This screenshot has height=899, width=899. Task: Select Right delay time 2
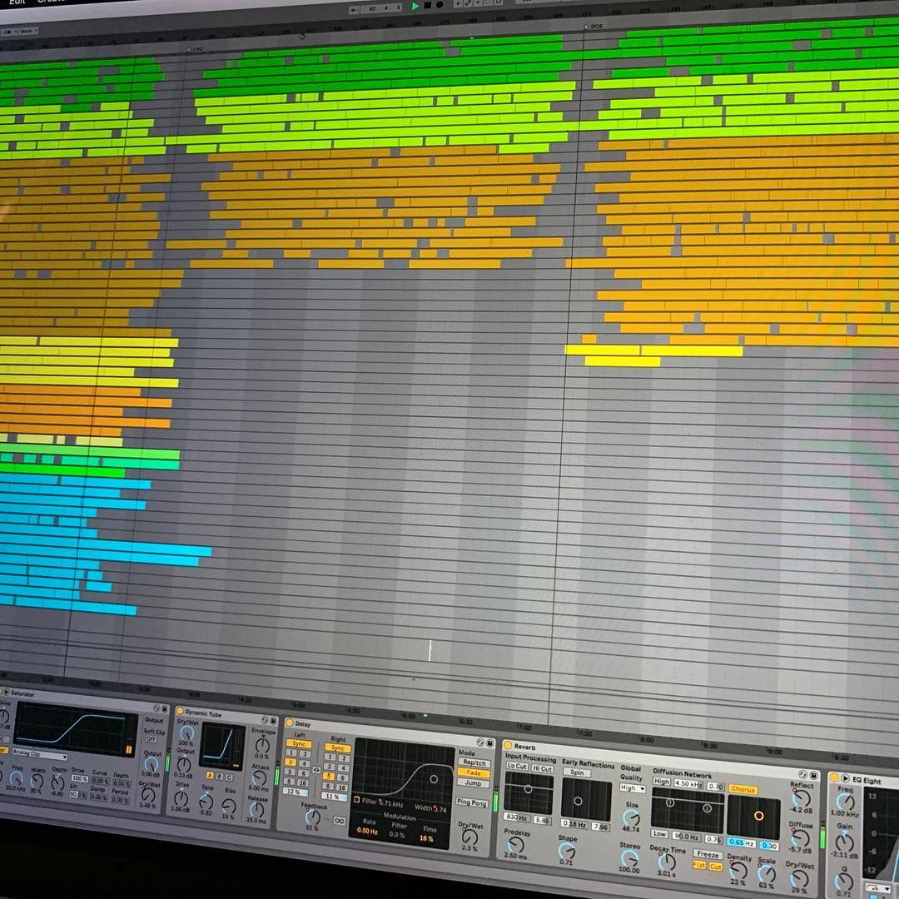coord(343,758)
